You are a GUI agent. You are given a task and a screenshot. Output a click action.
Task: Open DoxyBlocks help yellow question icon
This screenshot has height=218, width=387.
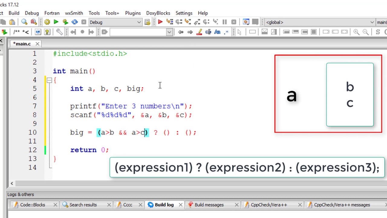pyautogui.click(x=47, y=32)
